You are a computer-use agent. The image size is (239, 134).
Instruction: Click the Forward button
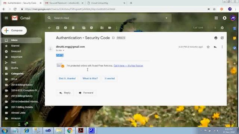[x=86, y=93]
